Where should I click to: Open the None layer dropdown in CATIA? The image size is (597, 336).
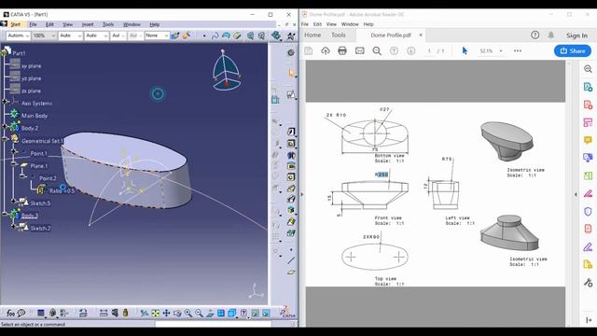[x=157, y=35]
